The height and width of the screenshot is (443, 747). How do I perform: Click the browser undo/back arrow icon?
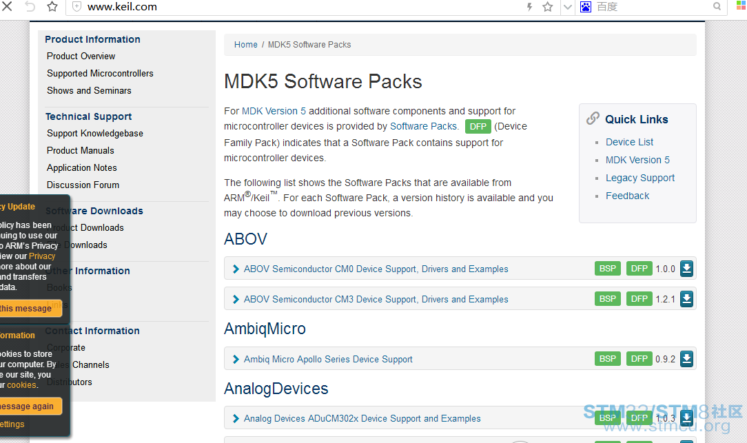click(30, 6)
